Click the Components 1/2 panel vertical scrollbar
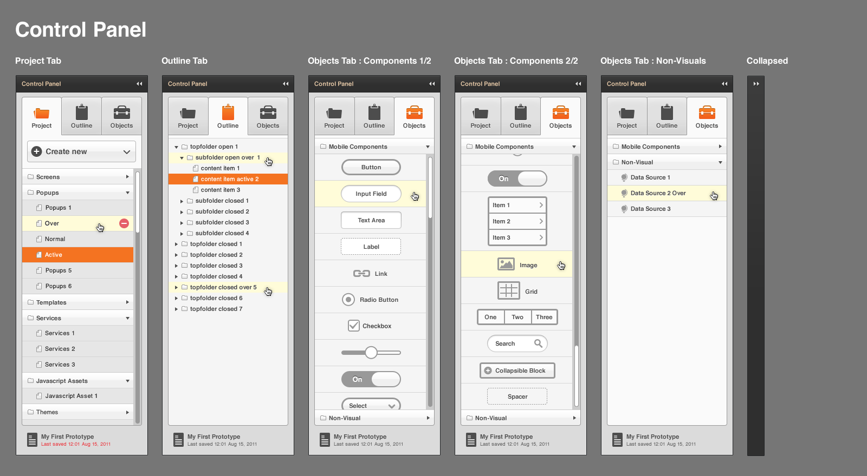Viewport: 867px width, 476px height. (430, 281)
